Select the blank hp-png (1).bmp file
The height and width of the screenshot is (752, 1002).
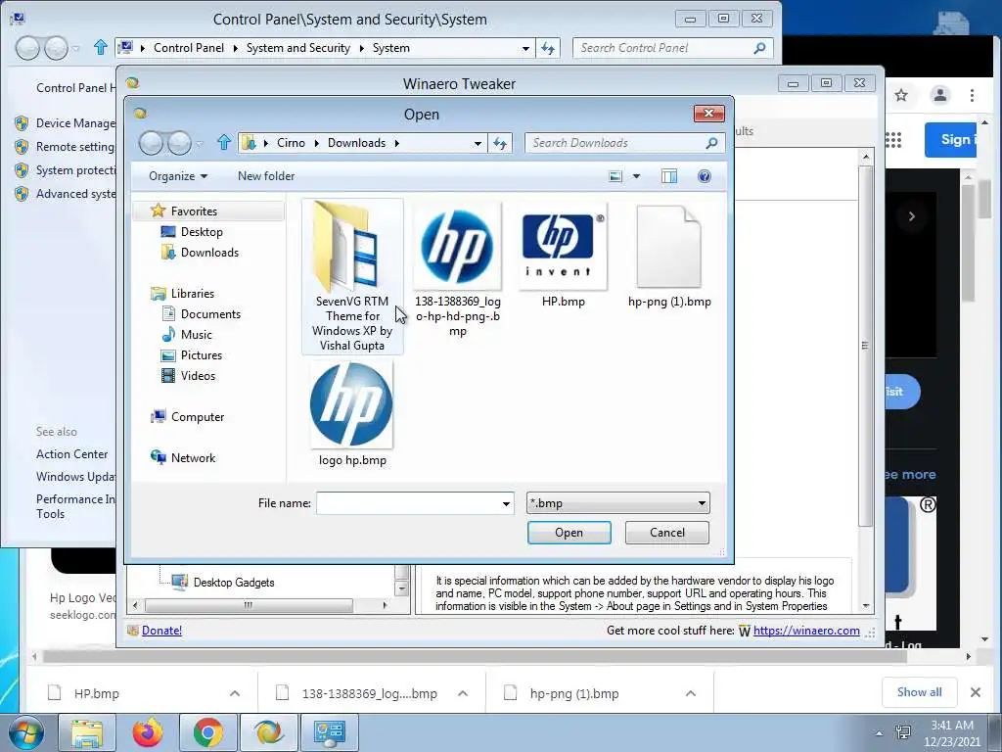coord(669,247)
